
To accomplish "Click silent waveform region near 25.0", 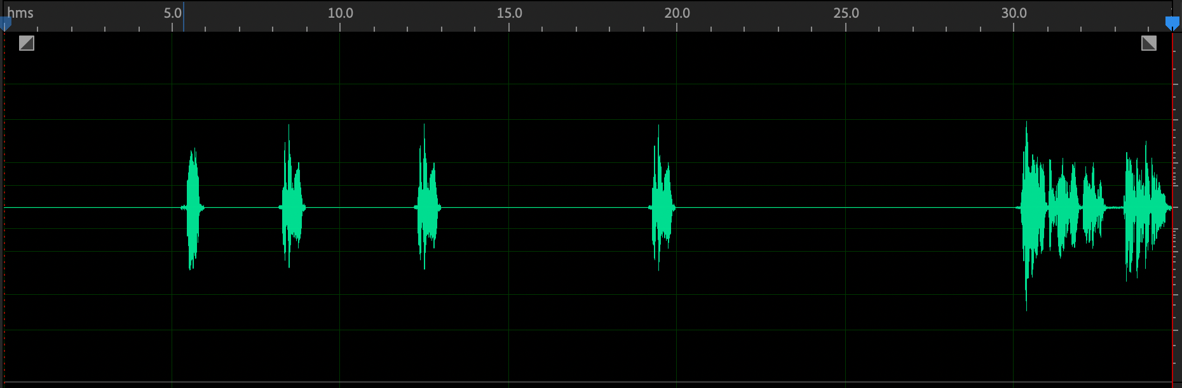I will [x=846, y=207].
